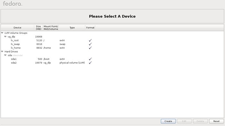Click the fedora logo
The width and height of the screenshot is (225, 126).
tap(13, 4)
